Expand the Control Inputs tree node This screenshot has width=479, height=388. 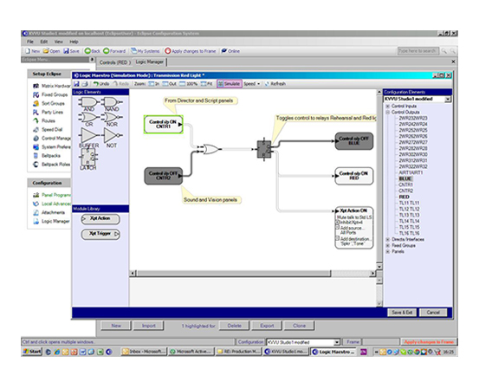pos(388,106)
